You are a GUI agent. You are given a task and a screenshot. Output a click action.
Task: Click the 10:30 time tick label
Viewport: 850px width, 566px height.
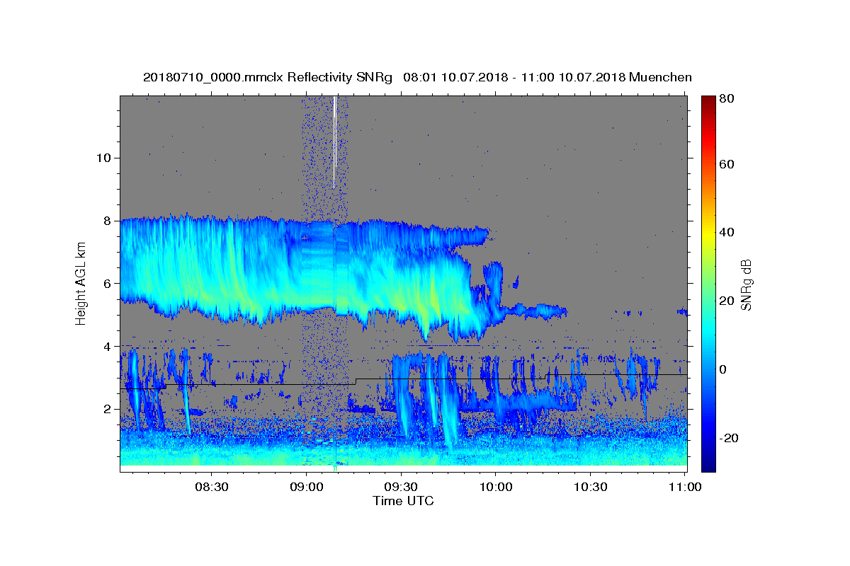[590, 487]
